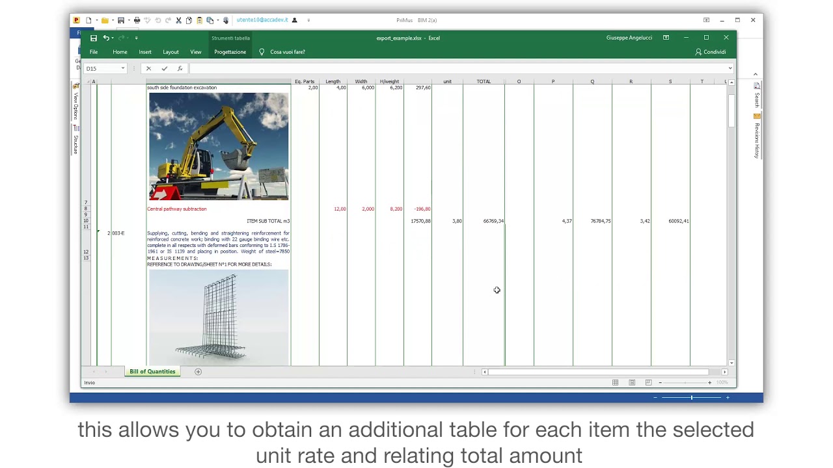833x468 pixels.
Task: Click the Print icon in PriMus toolbar
Action: (x=137, y=20)
